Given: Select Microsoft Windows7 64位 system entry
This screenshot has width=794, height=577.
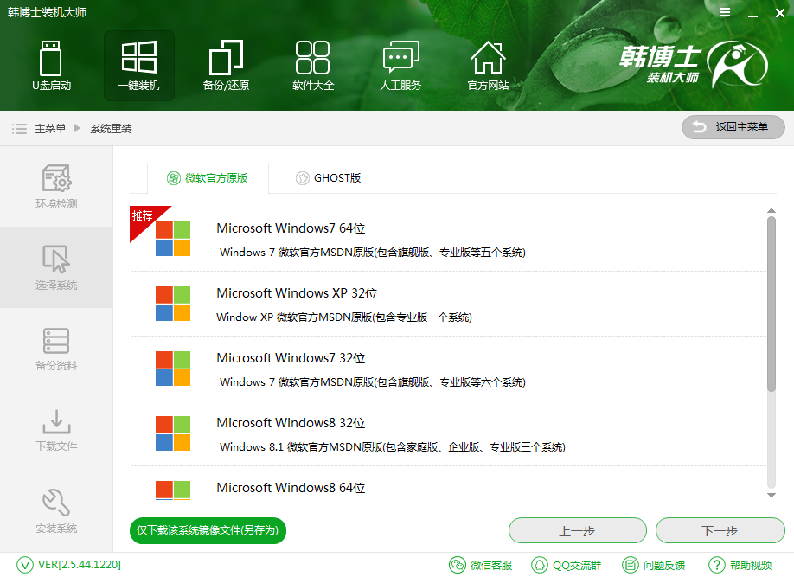Looking at the screenshot, I should [x=448, y=239].
